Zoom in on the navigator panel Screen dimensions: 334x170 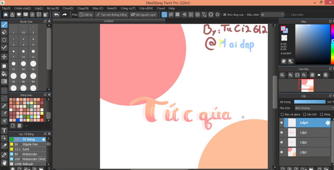(x=290, y=75)
